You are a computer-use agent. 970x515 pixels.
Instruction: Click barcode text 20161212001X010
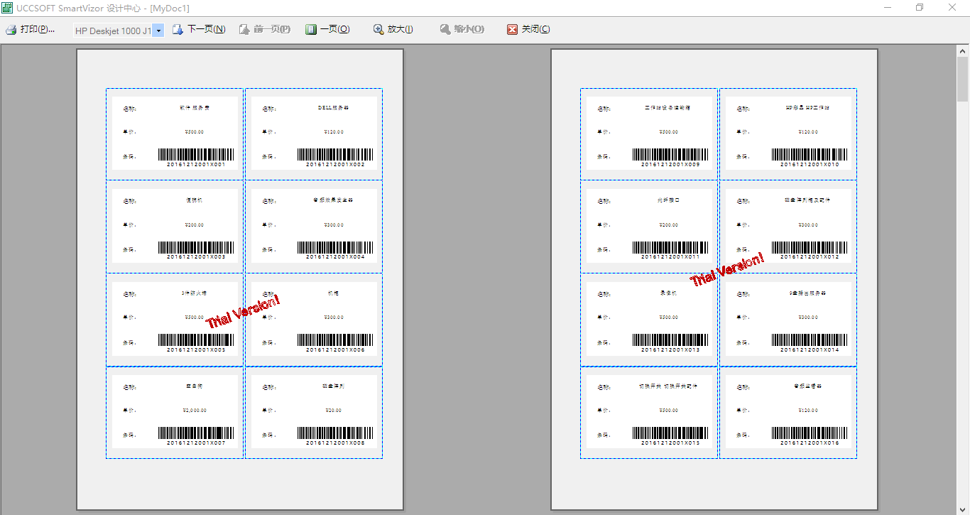click(x=810, y=165)
